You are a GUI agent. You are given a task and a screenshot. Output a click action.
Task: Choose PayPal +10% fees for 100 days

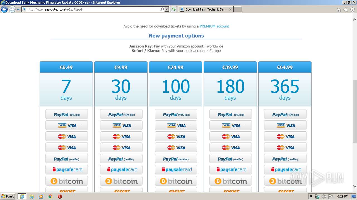(x=176, y=114)
